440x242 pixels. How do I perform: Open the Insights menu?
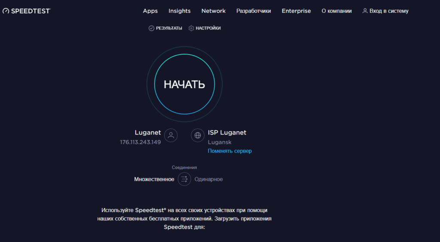pos(180,11)
